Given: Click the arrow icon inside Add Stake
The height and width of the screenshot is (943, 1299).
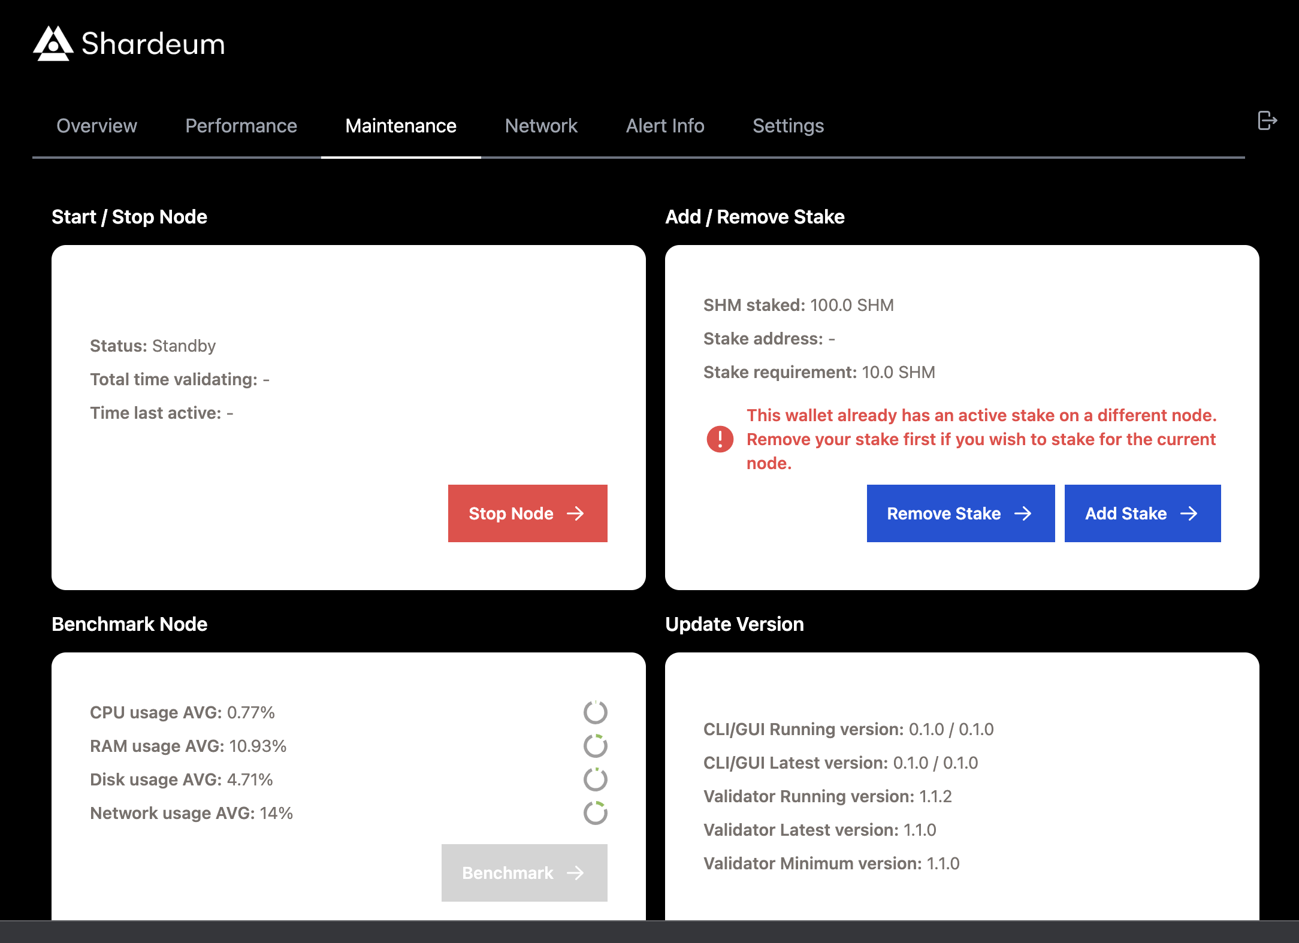Looking at the screenshot, I should coord(1189,513).
